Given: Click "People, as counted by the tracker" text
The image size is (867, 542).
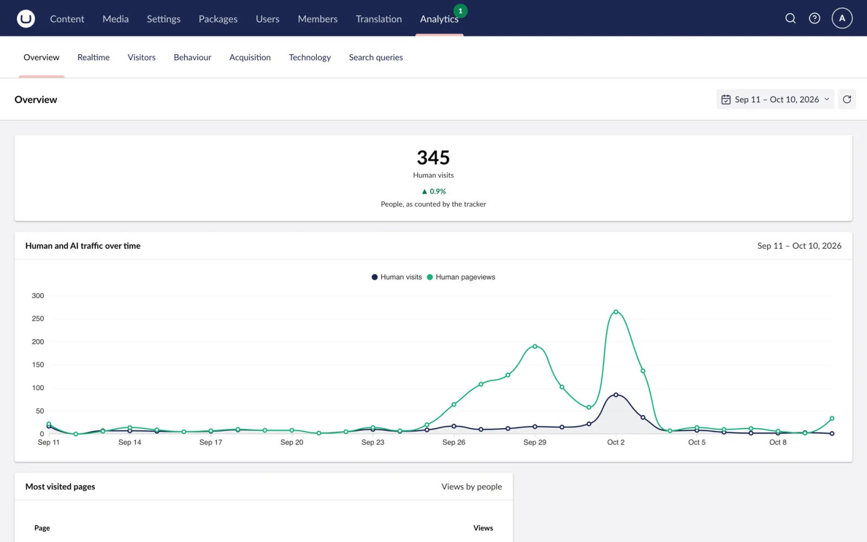Looking at the screenshot, I should (433, 204).
